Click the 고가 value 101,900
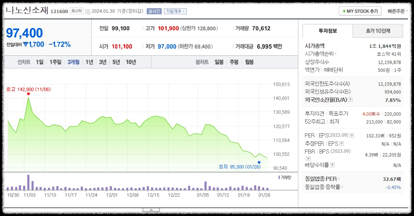Screen dimensions: 414x216 click(168, 28)
